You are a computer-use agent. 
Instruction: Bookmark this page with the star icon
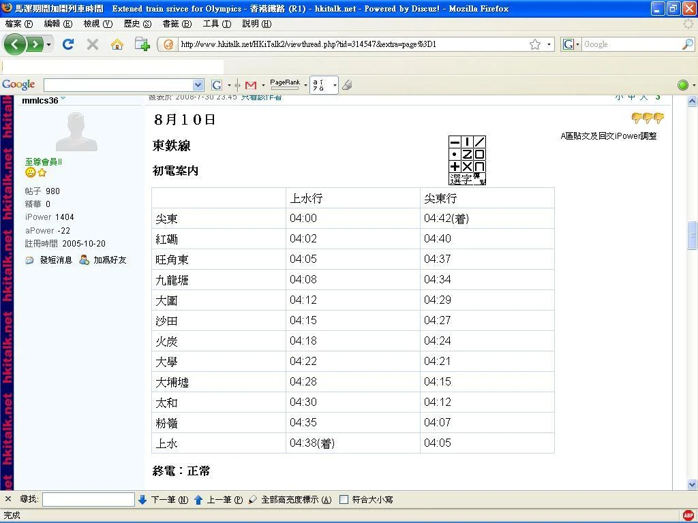click(x=535, y=44)
